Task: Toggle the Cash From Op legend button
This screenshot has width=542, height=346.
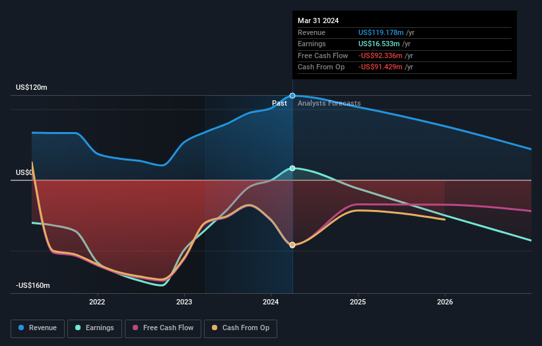Action: click(240, 328)
